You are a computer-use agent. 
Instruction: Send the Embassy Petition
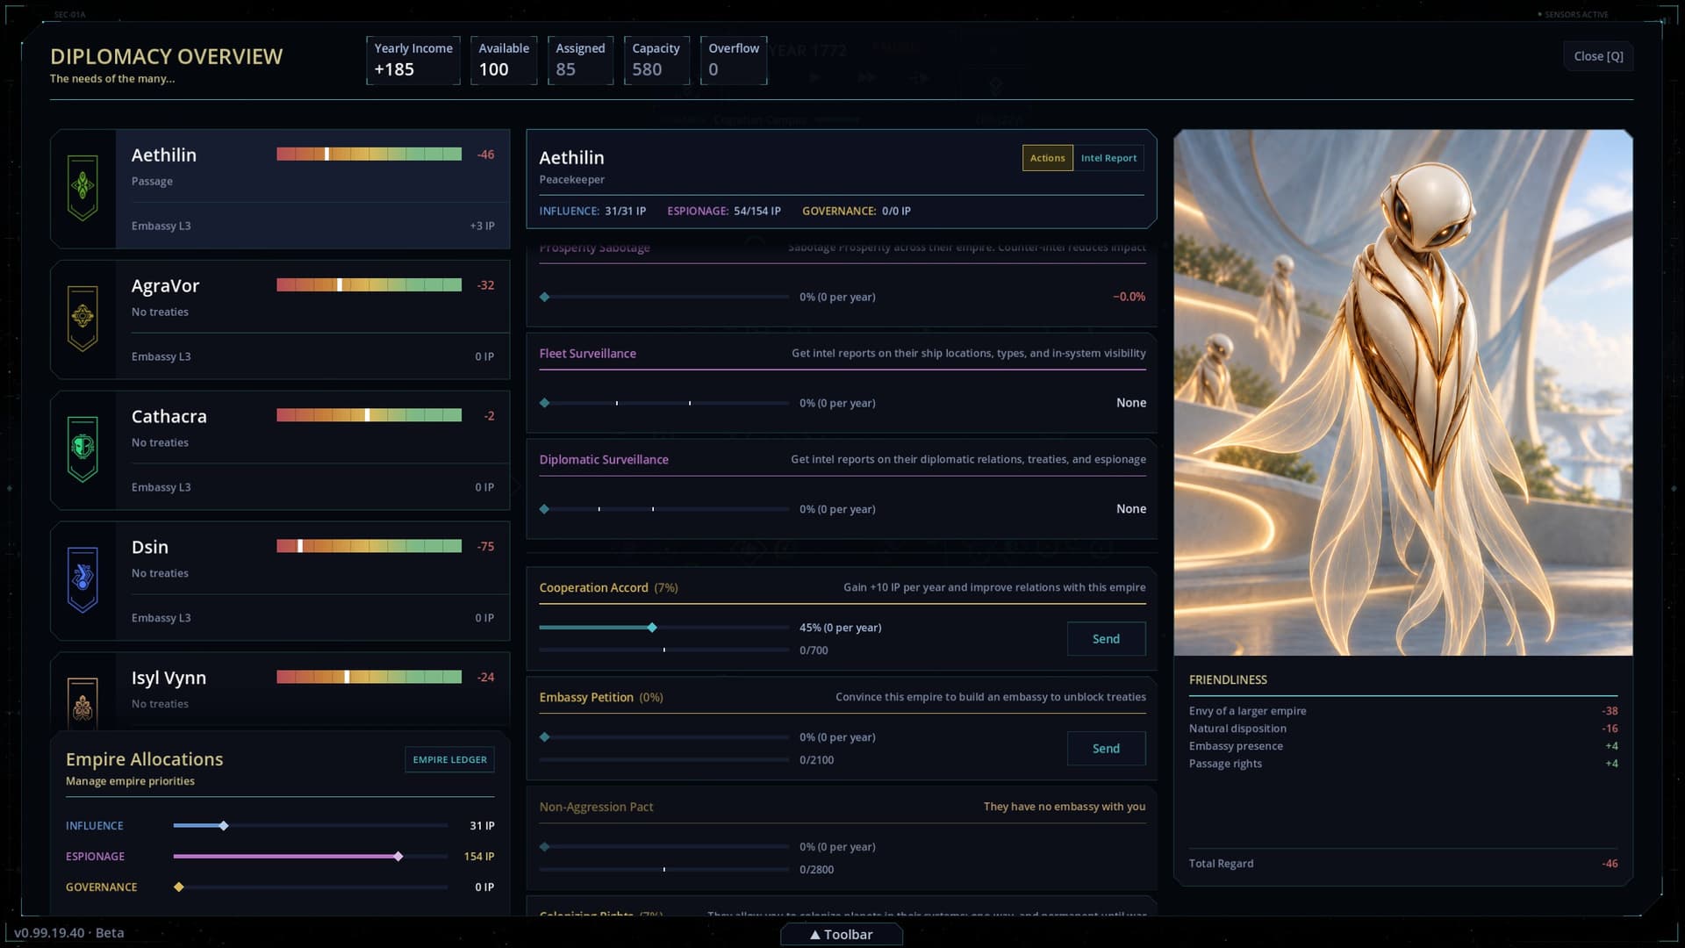tap(1106, 749)
